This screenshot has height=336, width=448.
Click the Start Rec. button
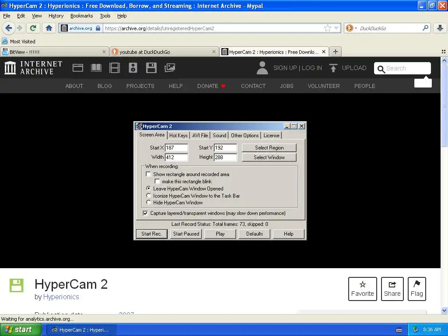[x=151, y=234]
